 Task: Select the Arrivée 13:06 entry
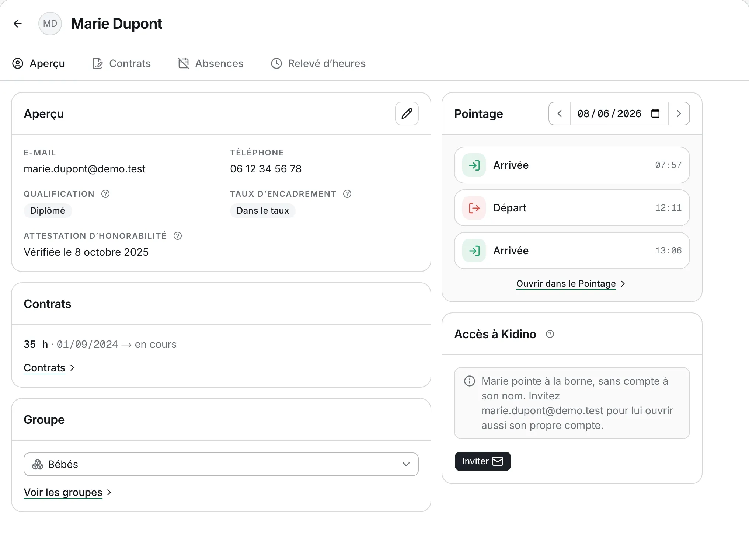[572, 251]
